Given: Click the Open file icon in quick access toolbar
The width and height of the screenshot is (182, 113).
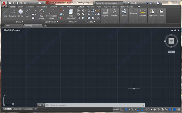Looking at the screenshot, I should [x=14, y=3].
